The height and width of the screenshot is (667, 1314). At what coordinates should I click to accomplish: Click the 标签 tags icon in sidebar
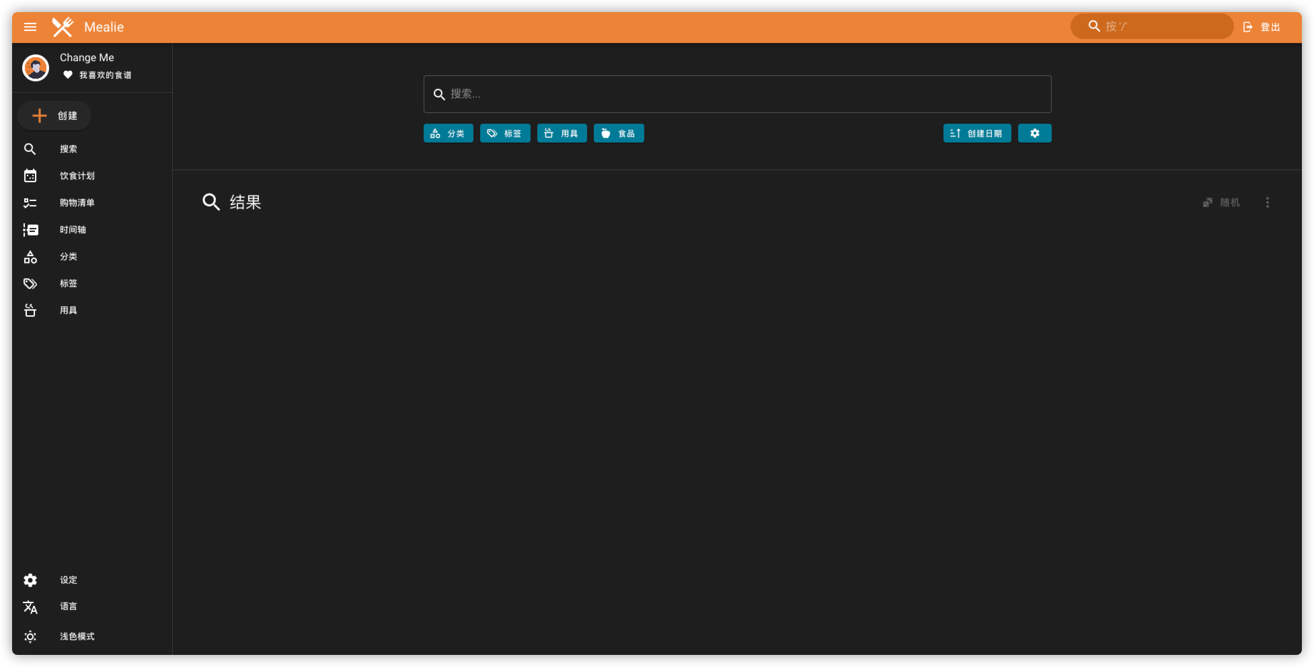point(30,284)
